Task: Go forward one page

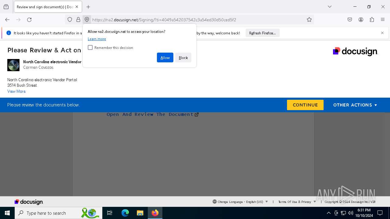Action: (x=18, y=20)
